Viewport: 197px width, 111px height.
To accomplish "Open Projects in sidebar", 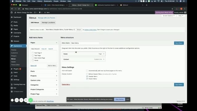I will click(16, 36).
